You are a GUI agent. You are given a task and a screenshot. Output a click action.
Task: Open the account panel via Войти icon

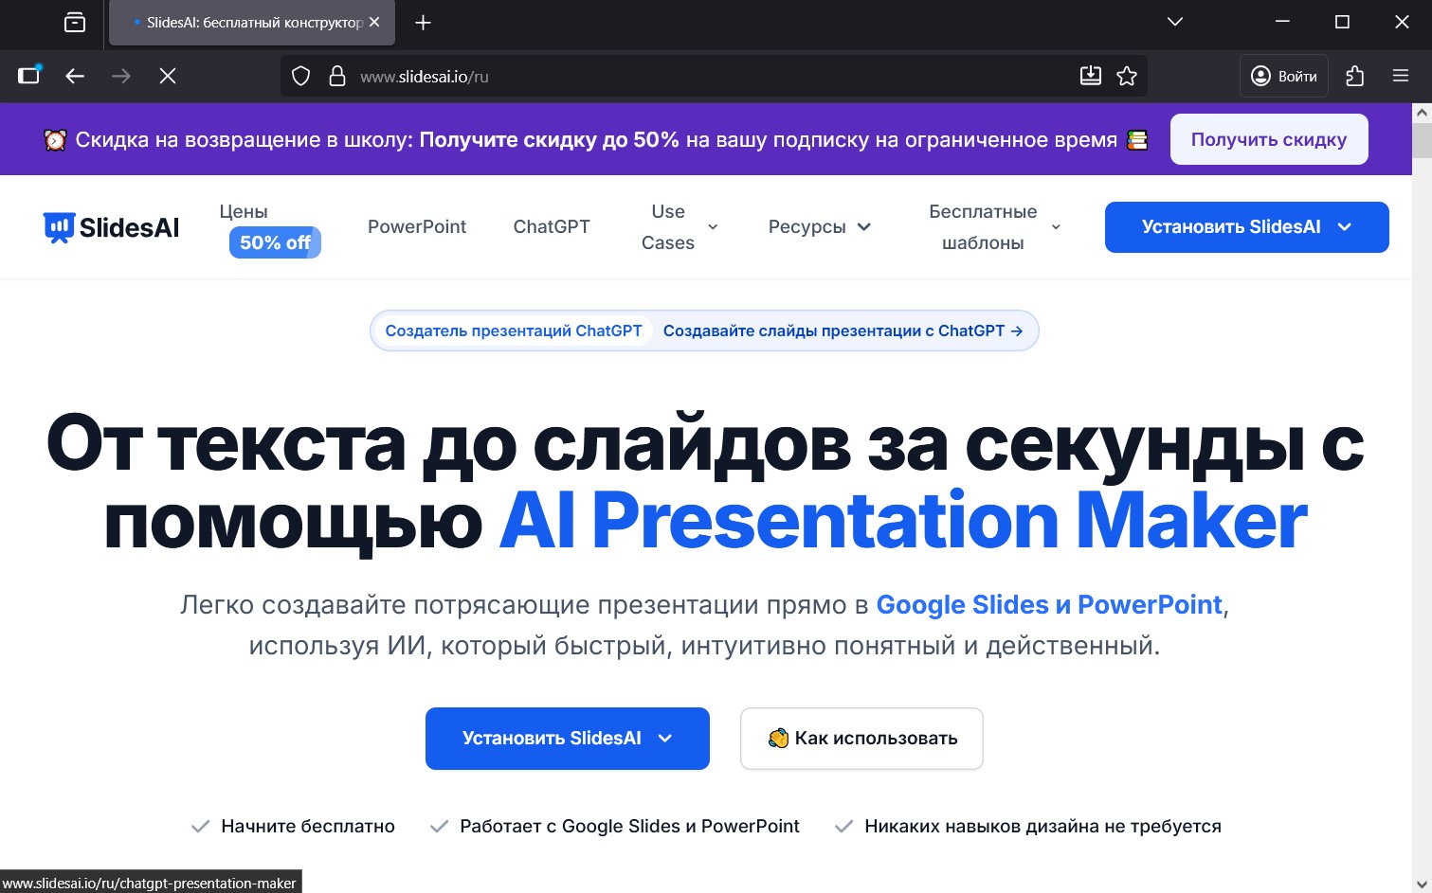1283,76
